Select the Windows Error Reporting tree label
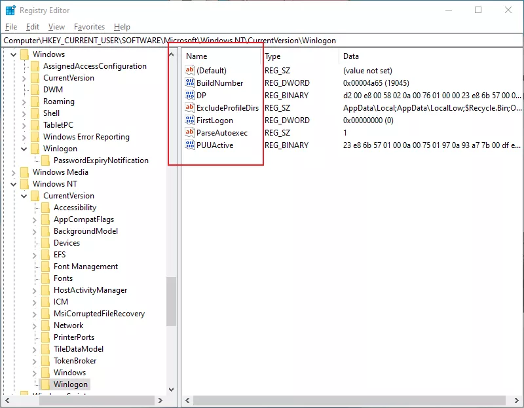Viewport: 524px width, 408px height. 86,137
